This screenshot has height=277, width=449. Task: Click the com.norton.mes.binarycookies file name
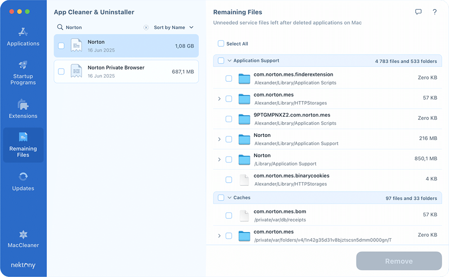point(292,176)
